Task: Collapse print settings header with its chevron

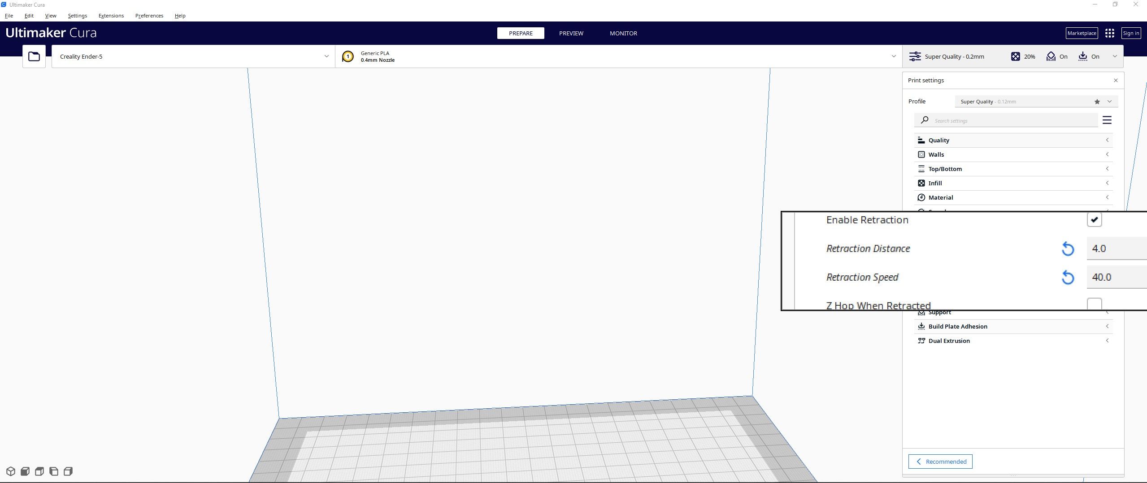Action: (x=1115, y=56)
